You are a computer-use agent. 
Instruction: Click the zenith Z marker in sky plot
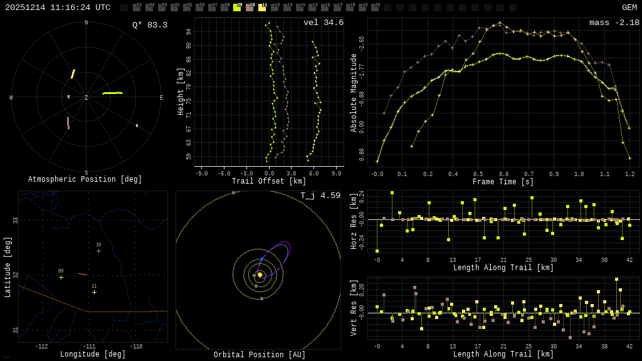87,98
